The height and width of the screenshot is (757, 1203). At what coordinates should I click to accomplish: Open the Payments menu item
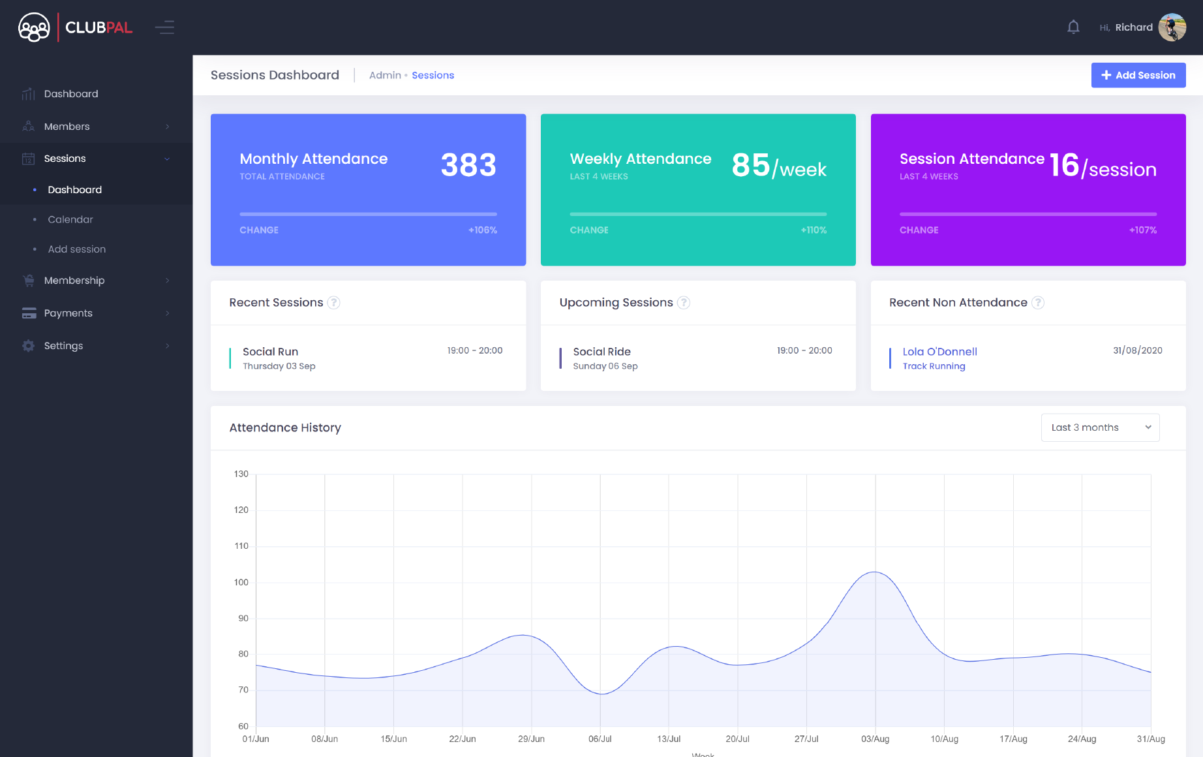[x=96, y=313]
